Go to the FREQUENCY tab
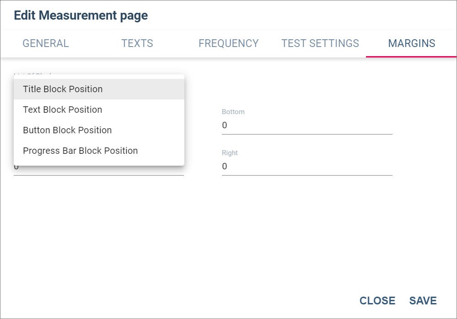This screenshot has height=319, width=457. click(x=229, y=43)
